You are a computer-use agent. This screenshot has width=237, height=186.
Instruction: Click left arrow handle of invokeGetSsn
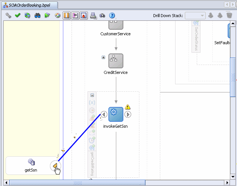tap(104, 114)
